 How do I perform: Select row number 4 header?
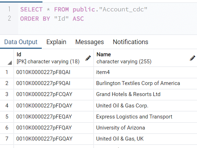tap(7, 106)
